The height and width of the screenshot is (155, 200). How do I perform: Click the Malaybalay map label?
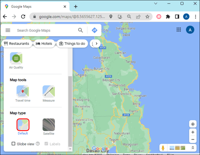[x=82, y=106]
